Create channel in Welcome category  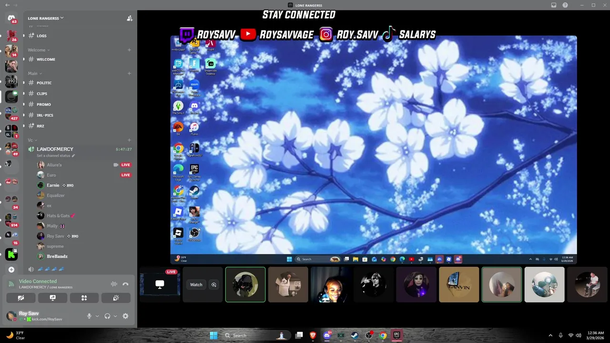coord(129,50)
